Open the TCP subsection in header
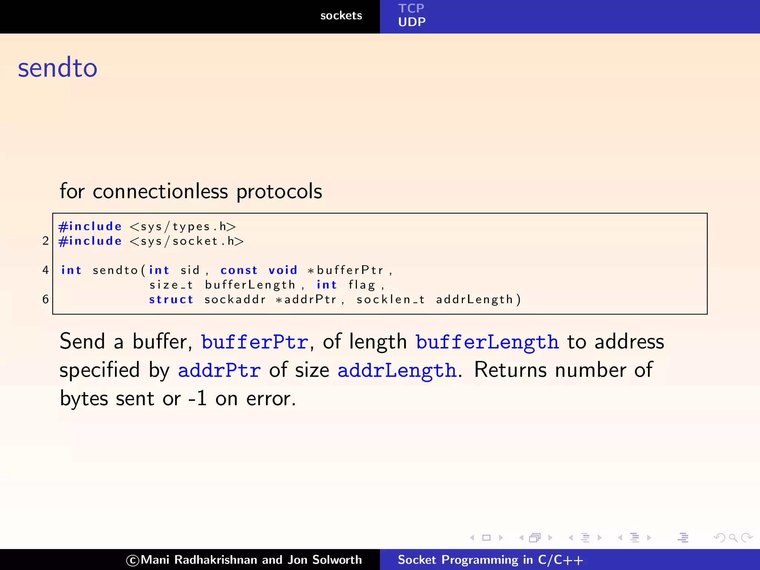 411,8
